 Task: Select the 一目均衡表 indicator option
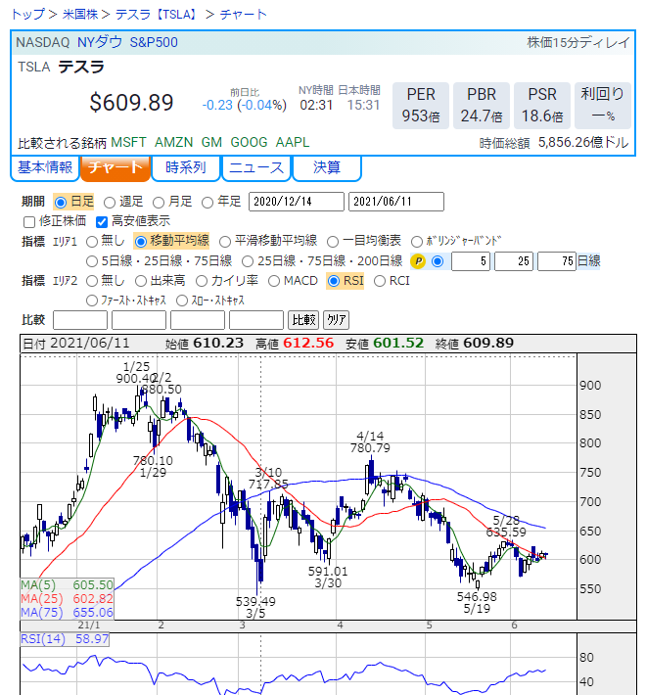coord(333,241)
